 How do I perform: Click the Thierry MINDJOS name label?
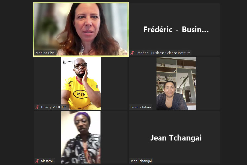click(x=54, y=107)
